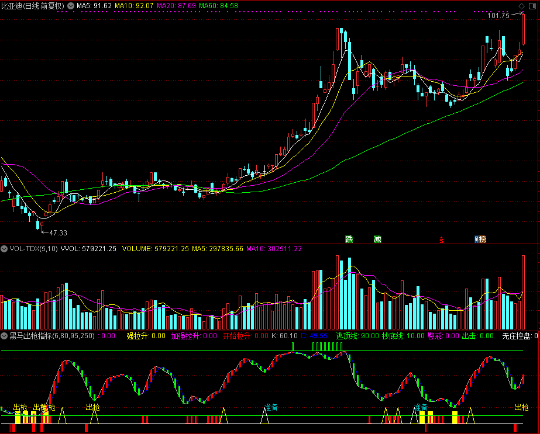Select the MA20: 87.69 label

coord(176,6)
